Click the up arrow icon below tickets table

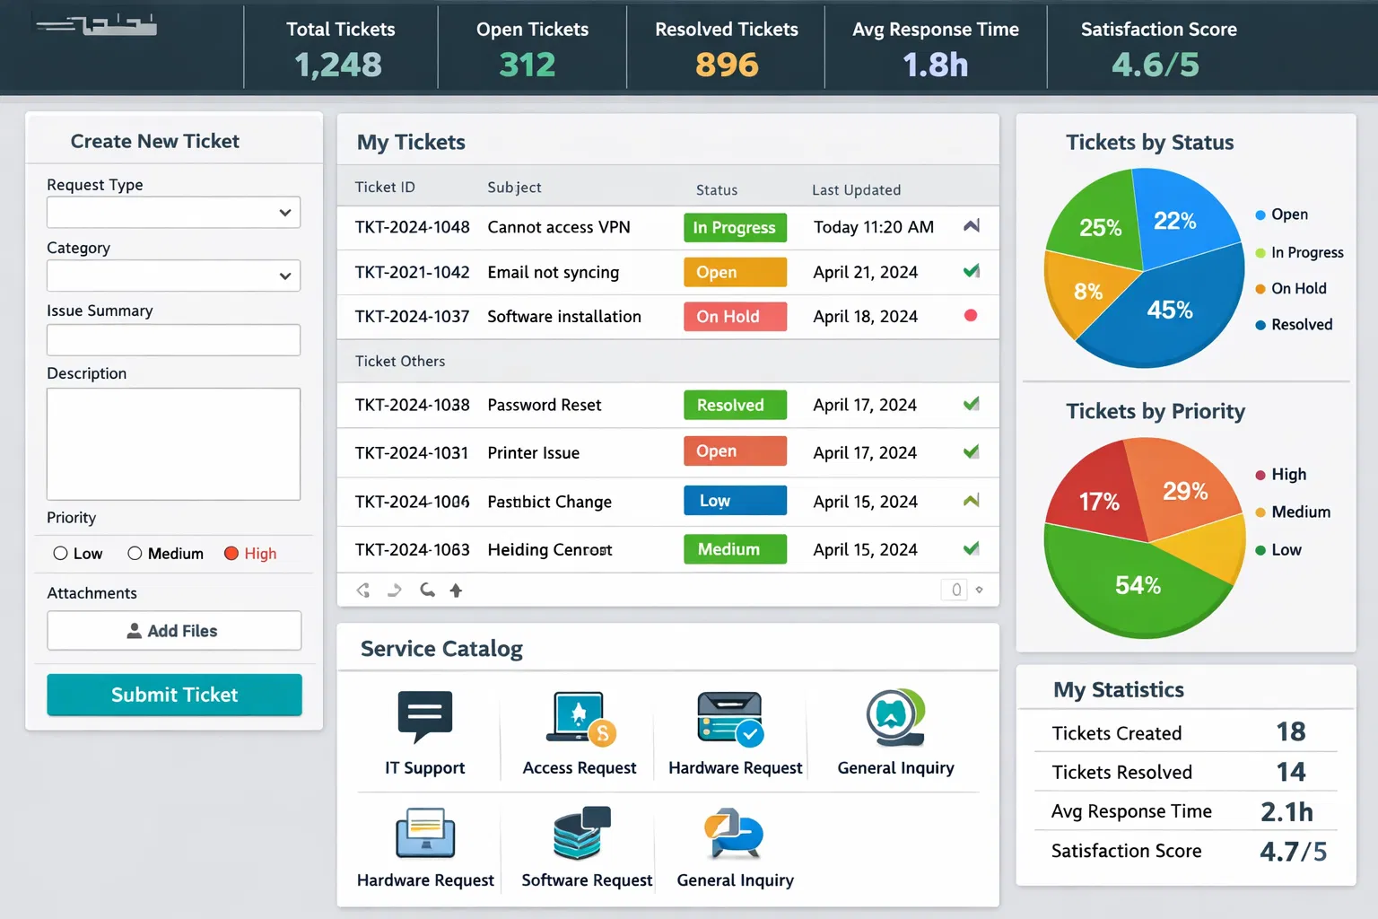[x=456, y=591]
